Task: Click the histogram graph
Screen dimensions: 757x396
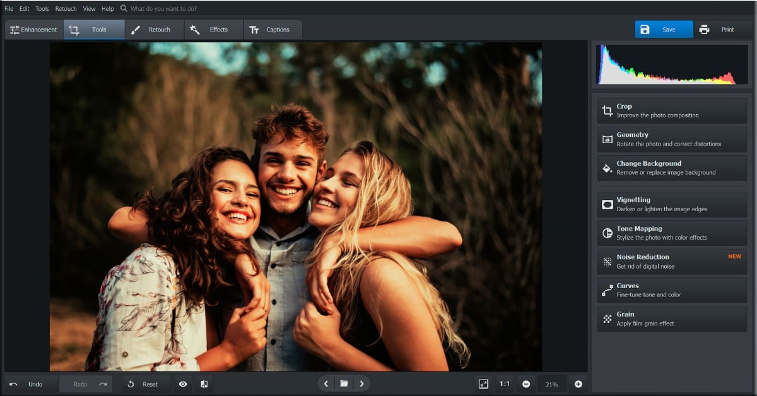Action: (x=672, y=64)
